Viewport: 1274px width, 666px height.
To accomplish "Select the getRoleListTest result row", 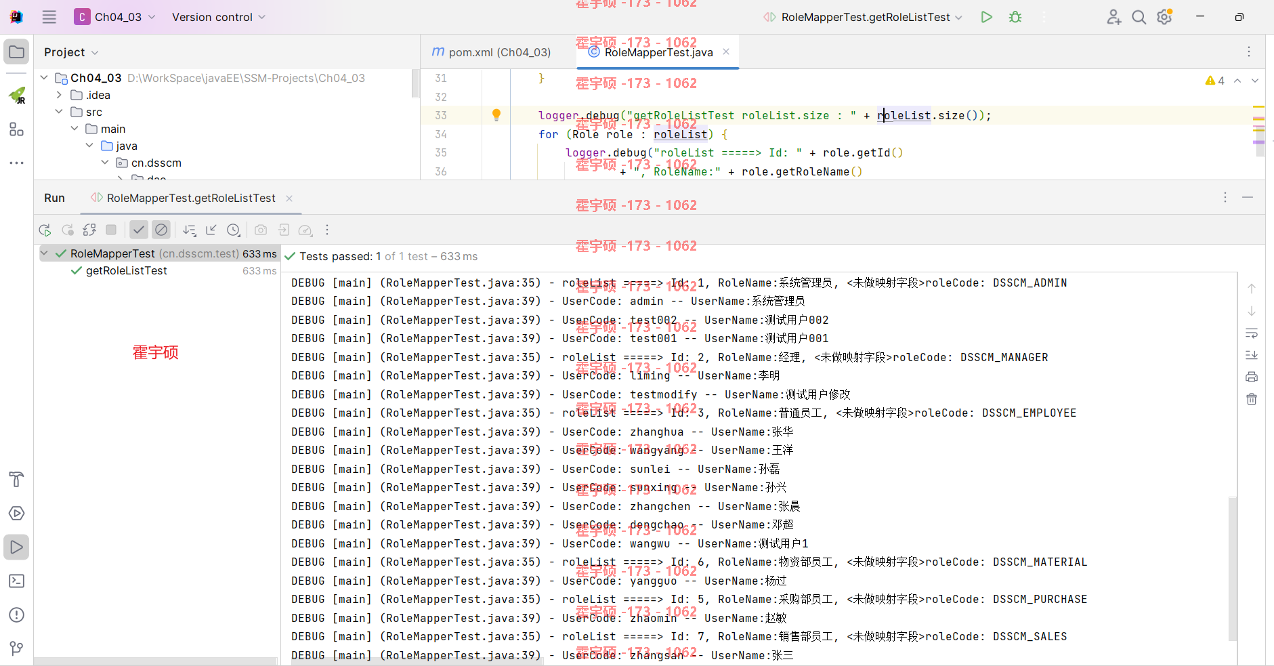I will click(159, 270).
